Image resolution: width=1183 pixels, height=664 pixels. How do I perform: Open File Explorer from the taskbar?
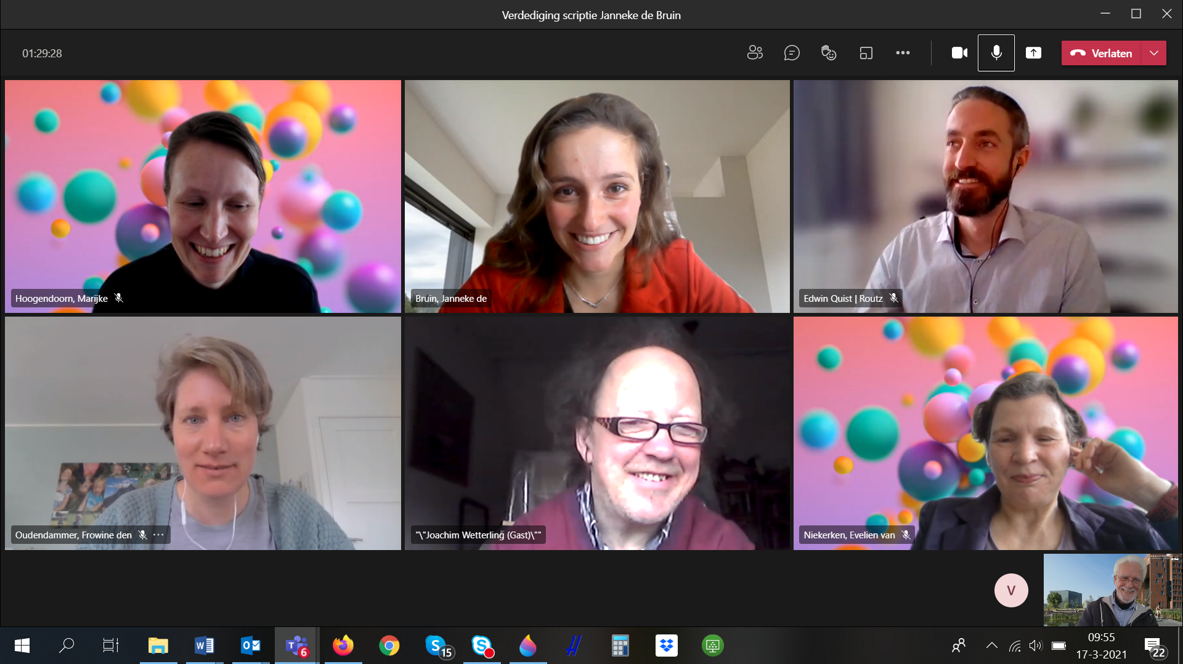158,645
